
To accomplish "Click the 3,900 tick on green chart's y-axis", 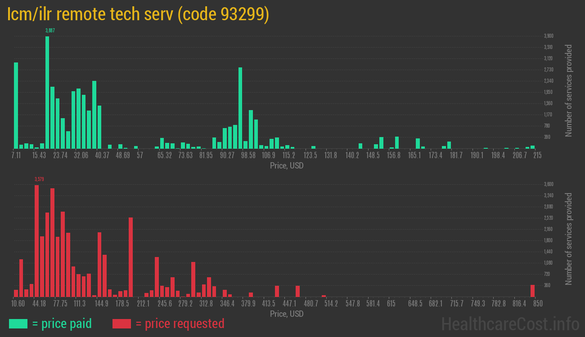I will tap(549, 36).
